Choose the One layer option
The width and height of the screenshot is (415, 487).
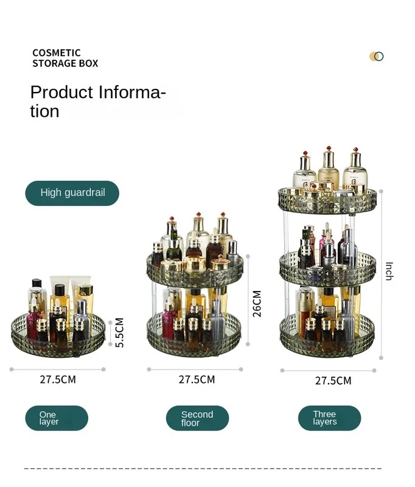(x=57, y=418)
